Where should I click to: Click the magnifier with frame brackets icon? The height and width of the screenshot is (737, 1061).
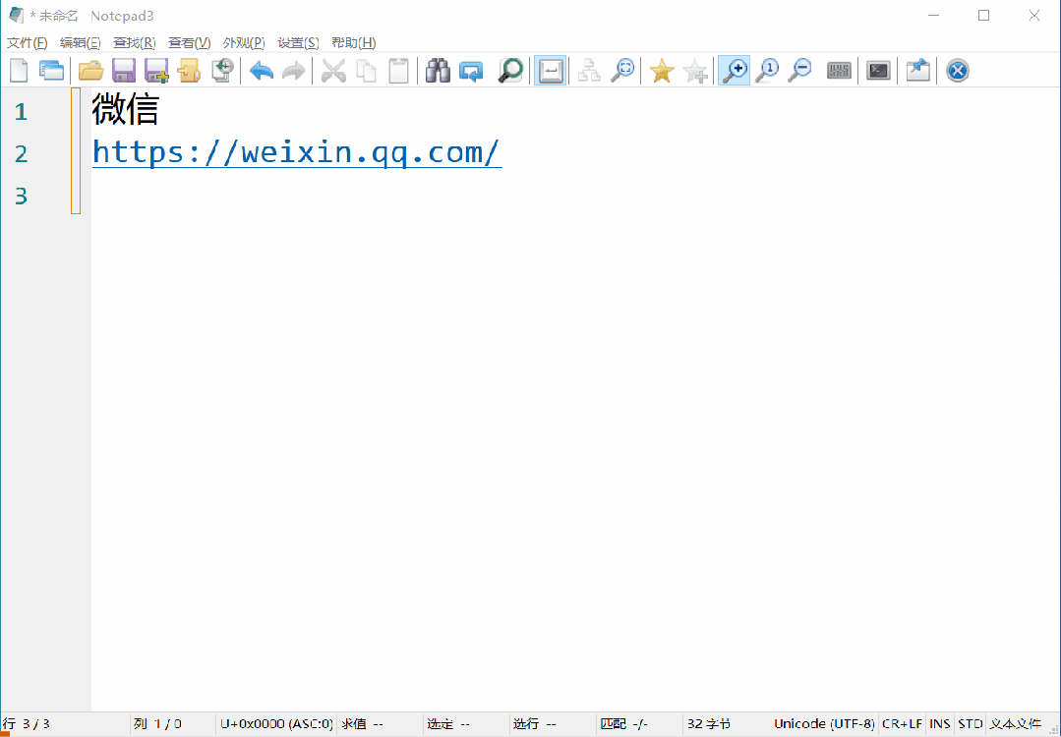(622, 71)
